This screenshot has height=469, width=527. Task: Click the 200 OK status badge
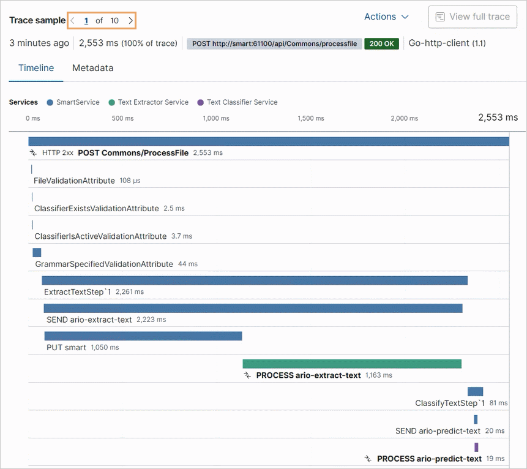click(x=382, y=43)
